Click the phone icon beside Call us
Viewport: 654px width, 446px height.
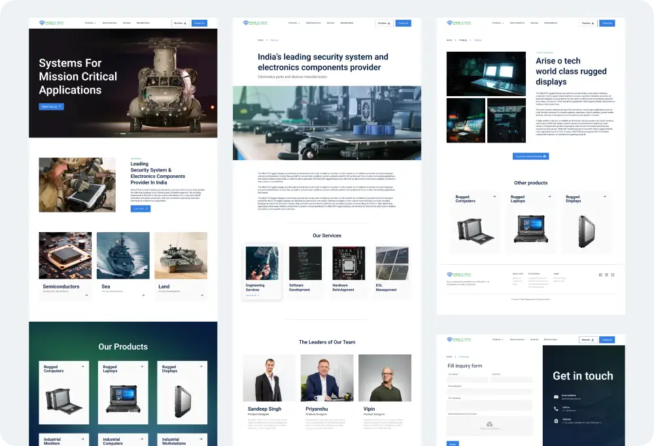pyautogui.click(x=556, y=408)
